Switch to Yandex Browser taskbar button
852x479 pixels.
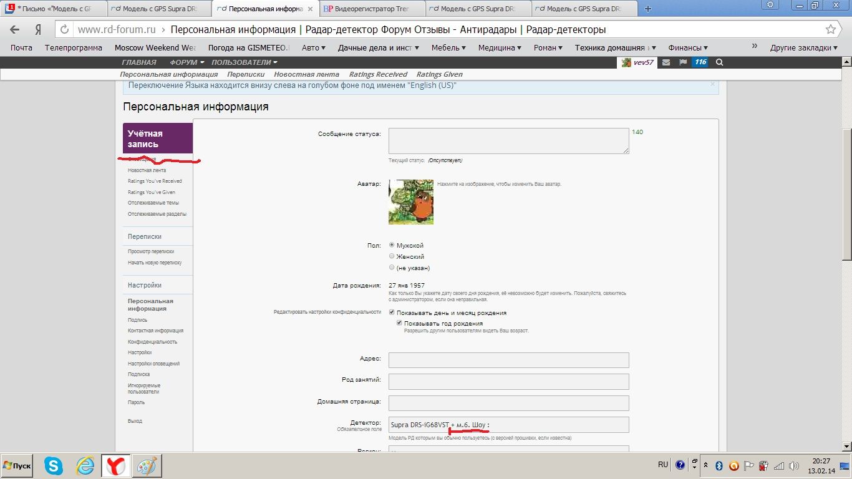[x=116, y=465]
